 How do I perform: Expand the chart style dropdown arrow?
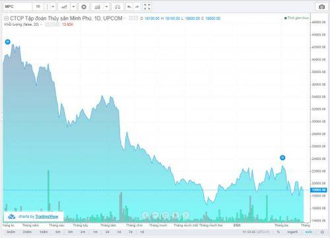[73, 7]
